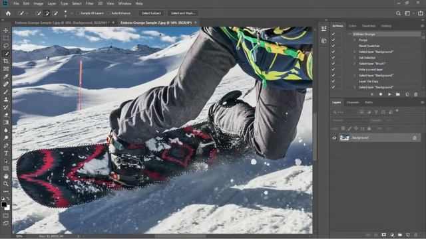Click the foreground color swatch
The height and width of the screenshot is (239, 426).
(4, 204)
